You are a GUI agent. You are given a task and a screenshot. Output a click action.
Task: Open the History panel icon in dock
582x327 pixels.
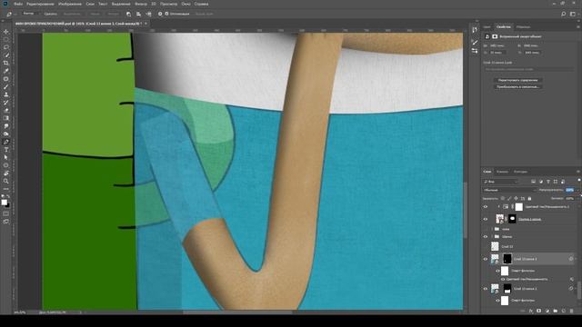(475, 30)
